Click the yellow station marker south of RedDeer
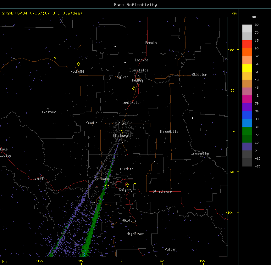 pyautogui.click(x=134, y=88)
